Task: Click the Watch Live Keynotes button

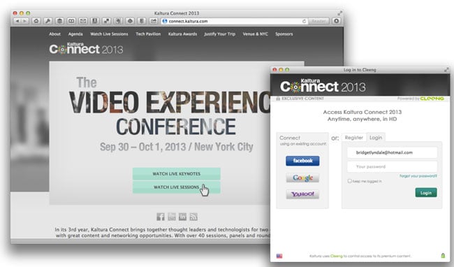Action: click(176, 174)
